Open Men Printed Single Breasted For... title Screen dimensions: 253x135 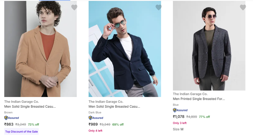click(199, 99)
